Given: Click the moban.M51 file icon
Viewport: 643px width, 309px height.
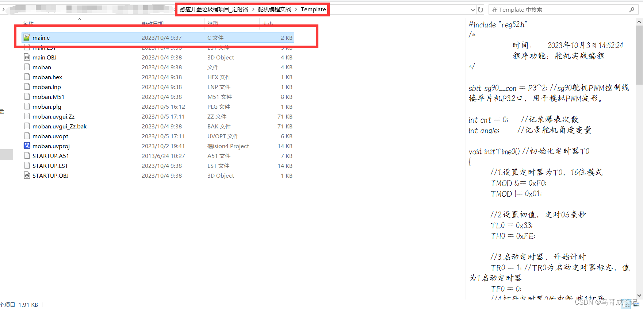Looking at the screenshot, I should (x=27, y=96).
